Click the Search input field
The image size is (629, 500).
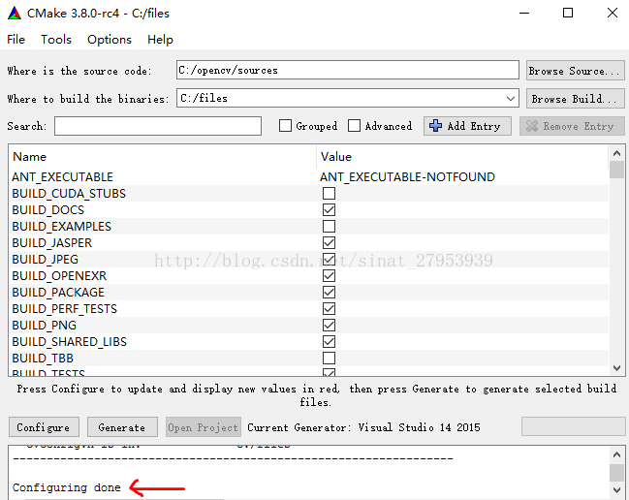tap(158, 126)
